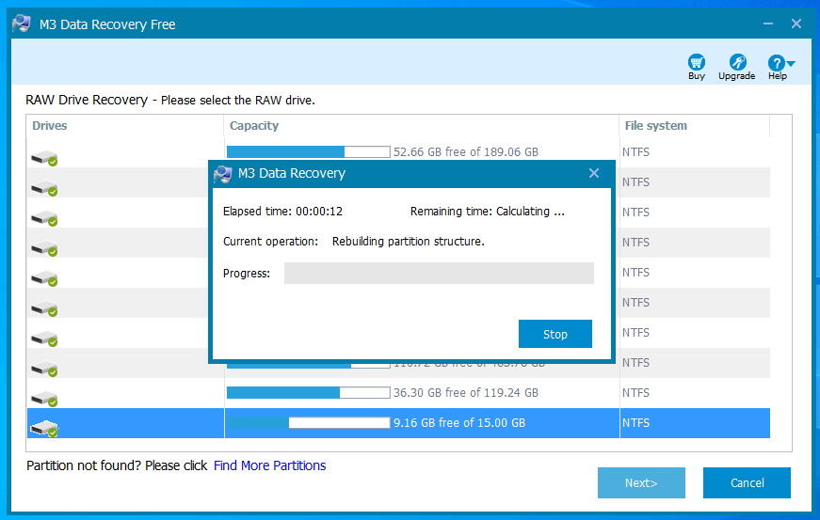The width and height of the screenshot is (820, 520).
Task: Open the Find More Partitions link
Action: point(270,465)
